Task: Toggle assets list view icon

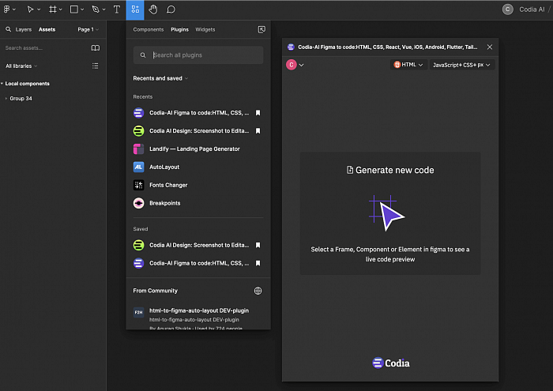Action: (x=96, y=66)
